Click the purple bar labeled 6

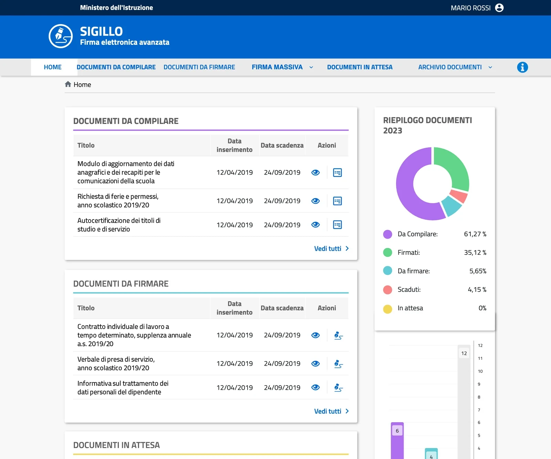point(397,440)
